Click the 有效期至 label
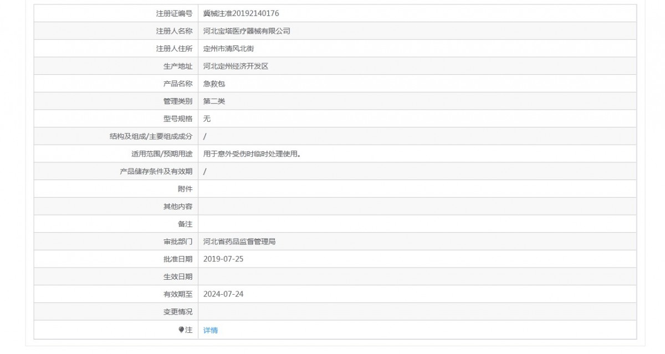Viewport: 665px width, 354px height. coord(178,294)
